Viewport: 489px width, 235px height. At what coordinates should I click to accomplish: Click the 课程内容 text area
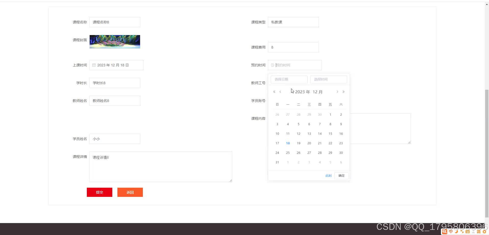coord(380,129)
